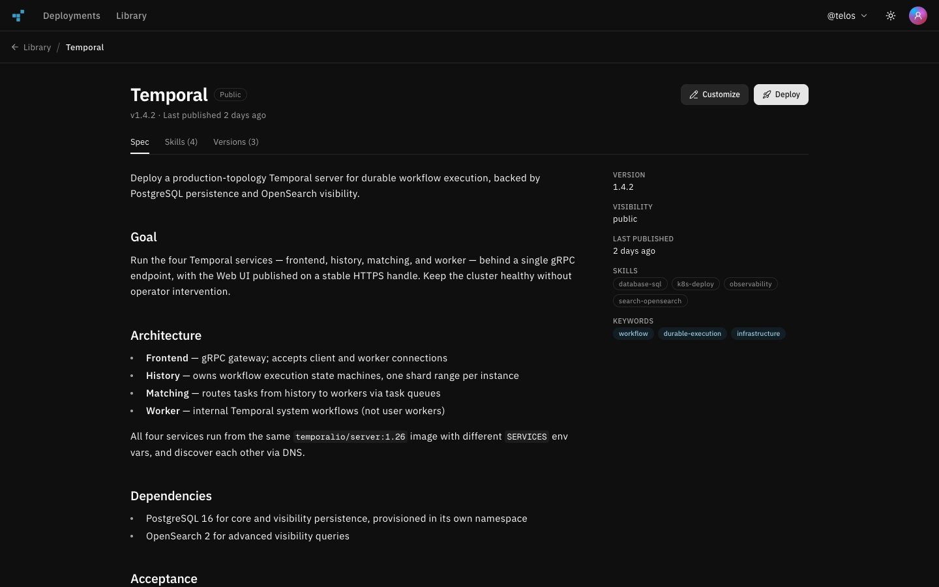
Task: Click the durable-execution keyword tag
Action: (x=693, y=333)
